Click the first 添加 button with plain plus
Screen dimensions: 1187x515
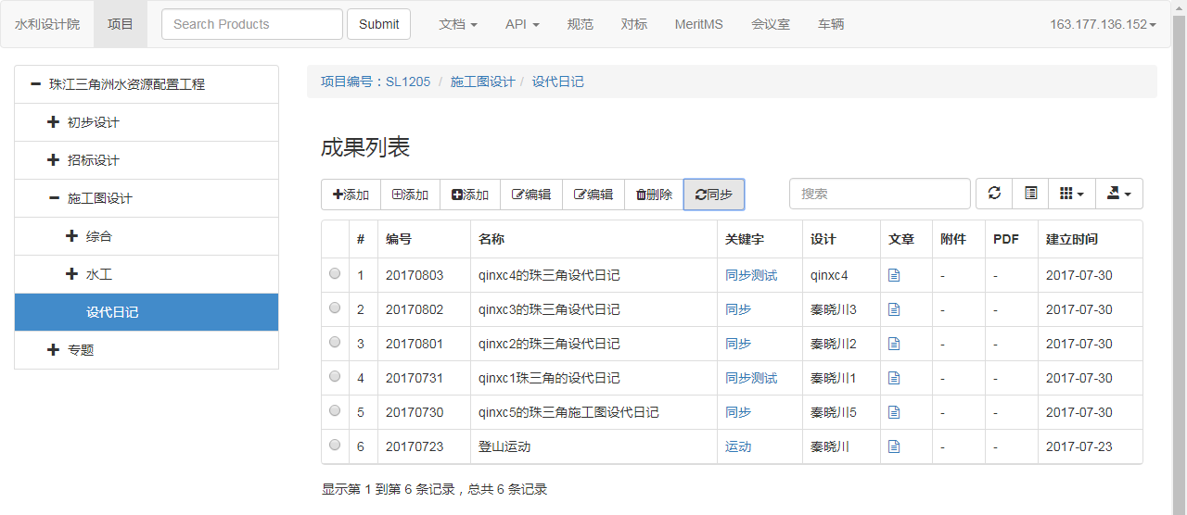click(351, 195)
